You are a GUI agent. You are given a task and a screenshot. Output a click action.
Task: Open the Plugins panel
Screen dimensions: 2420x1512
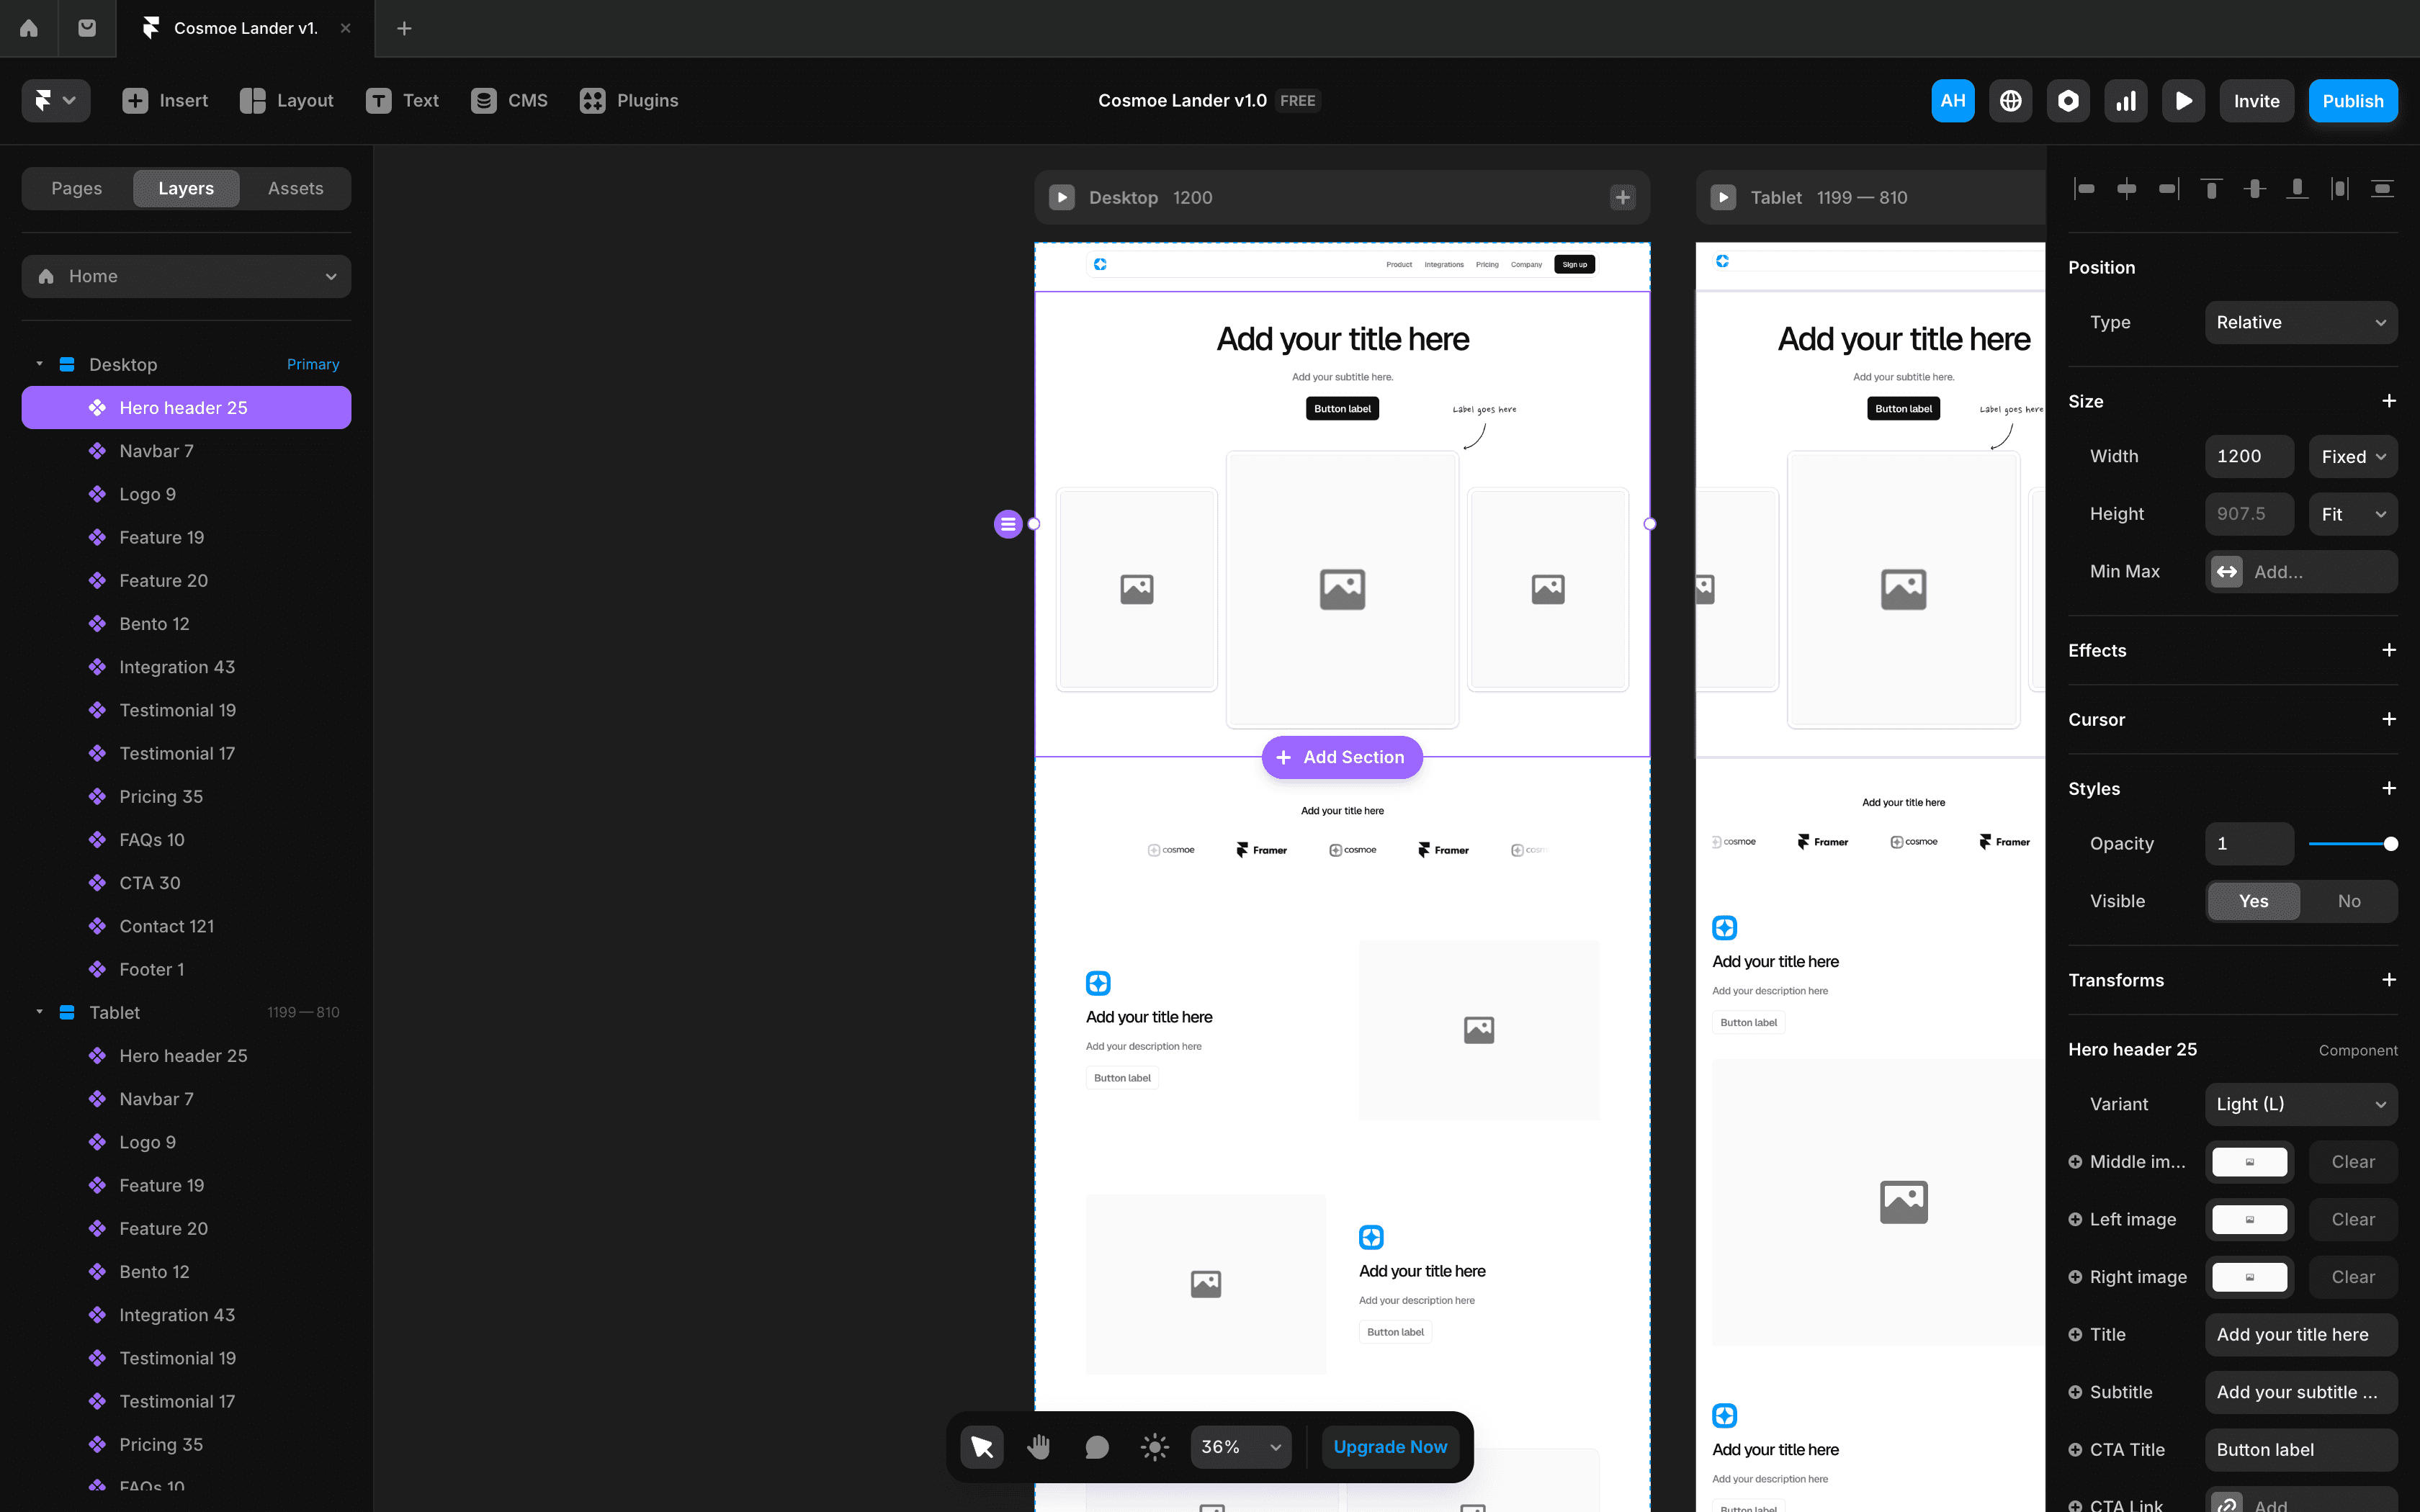pos(629,100)
